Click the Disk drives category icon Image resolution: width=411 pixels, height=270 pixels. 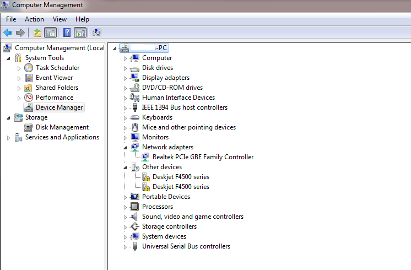pos(135,69)
